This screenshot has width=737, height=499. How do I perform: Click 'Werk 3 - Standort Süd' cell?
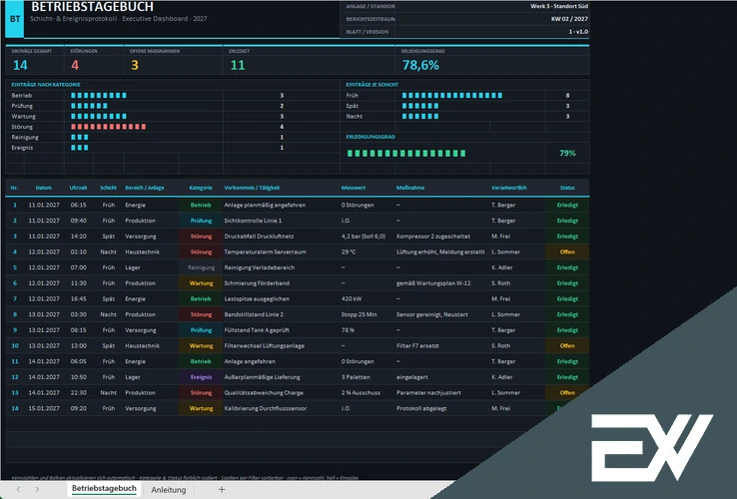(559, 6)
